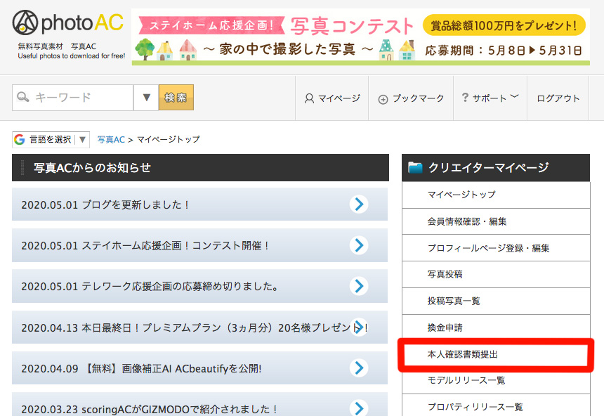The width and height of the screenshot is (604, 416).
Task: Click the arrow on the コンテスト開催 row
Action: [x=359, y=245]
